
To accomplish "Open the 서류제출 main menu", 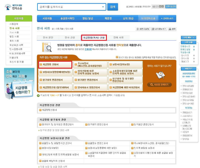I will coord(47,18).
